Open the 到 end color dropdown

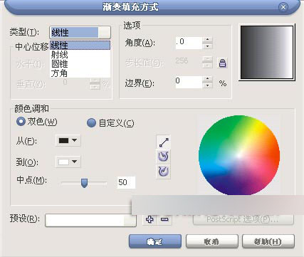pos(68,162)
